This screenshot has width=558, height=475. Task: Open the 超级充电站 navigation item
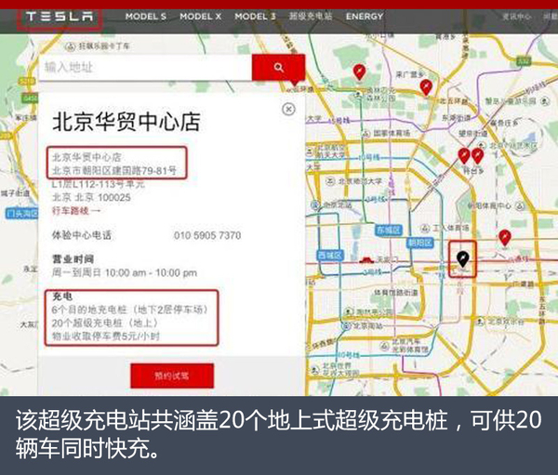[x=311, y=16]
